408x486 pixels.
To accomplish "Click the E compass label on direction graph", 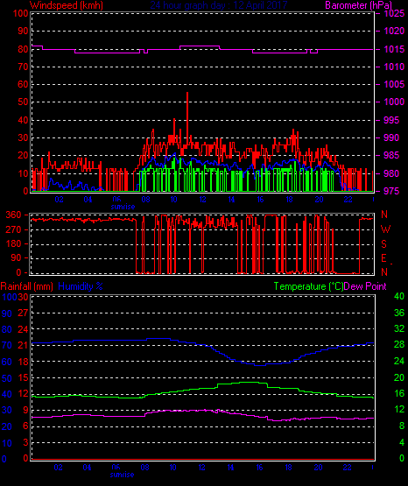I will point(383,258).
